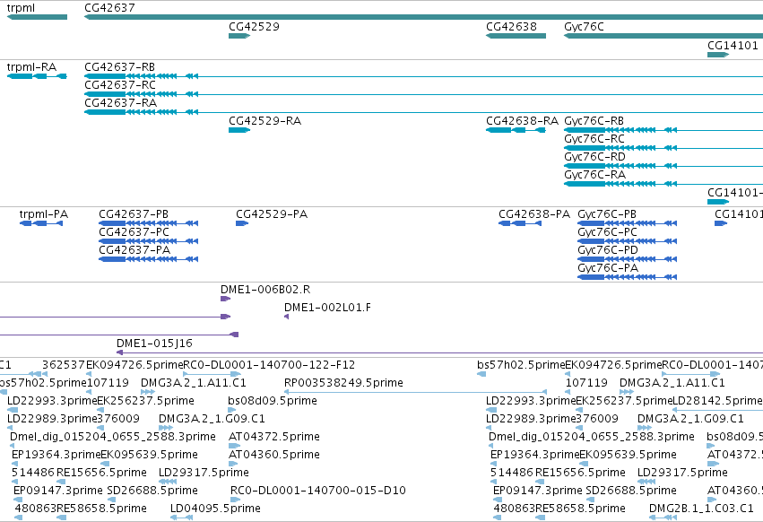
Task: Click the DME1-002L01.F small purple marker
Action: tap(287, 317)
